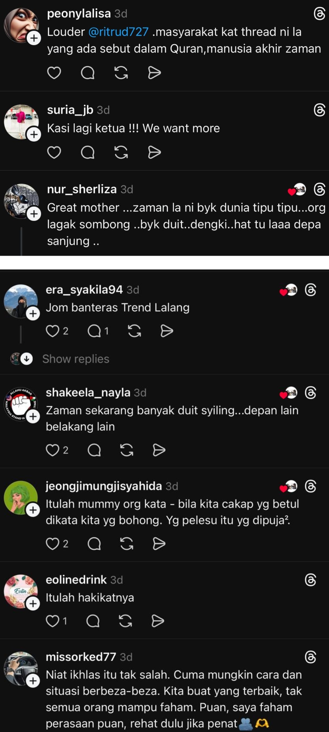
Task: Open reply bubble on era_syakila94's comment
Action: pyautogui.click(x=94, y=331)
